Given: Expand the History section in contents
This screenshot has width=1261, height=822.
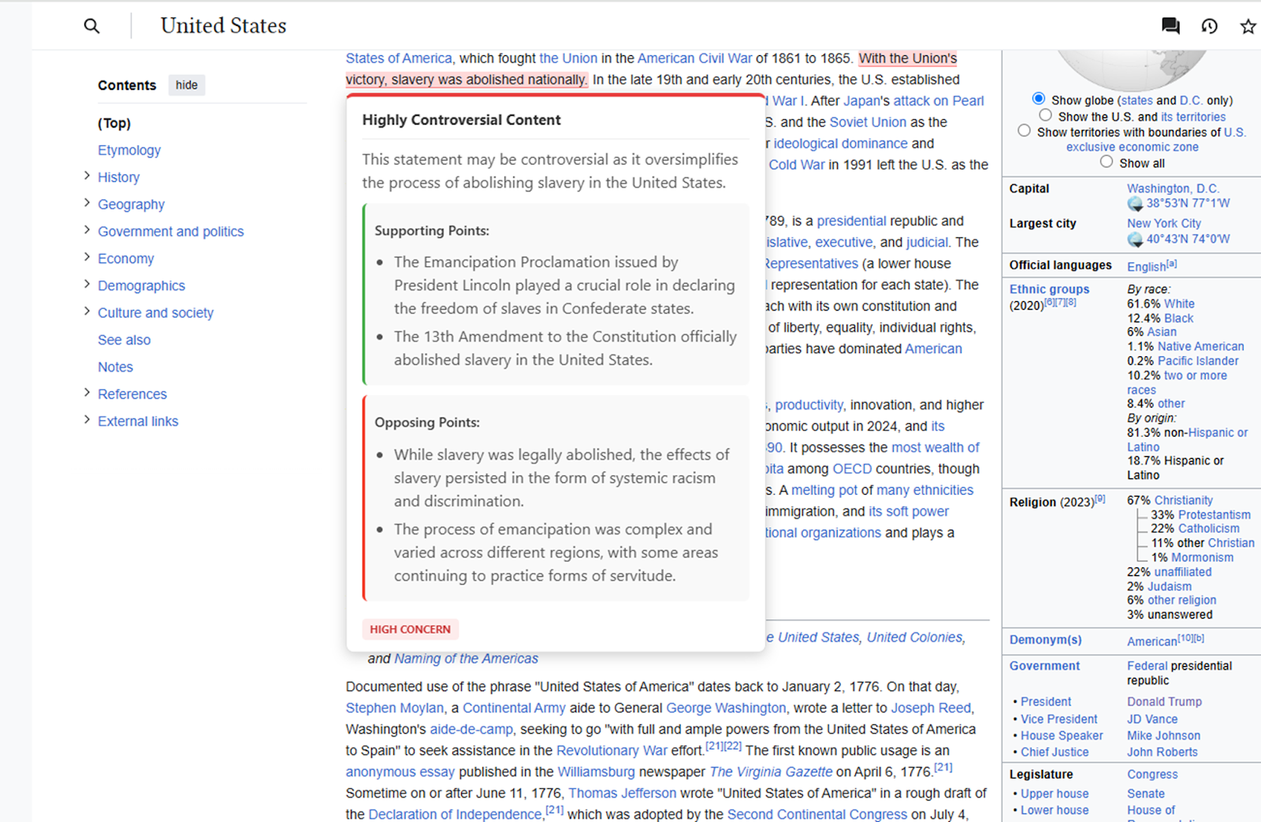Looking at the screenshot, I should tap(87, 176).
